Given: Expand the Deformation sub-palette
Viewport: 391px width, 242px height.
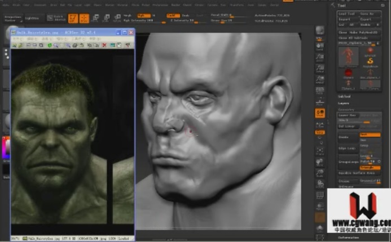Looking at the screenshot, I should pos(349,238).
